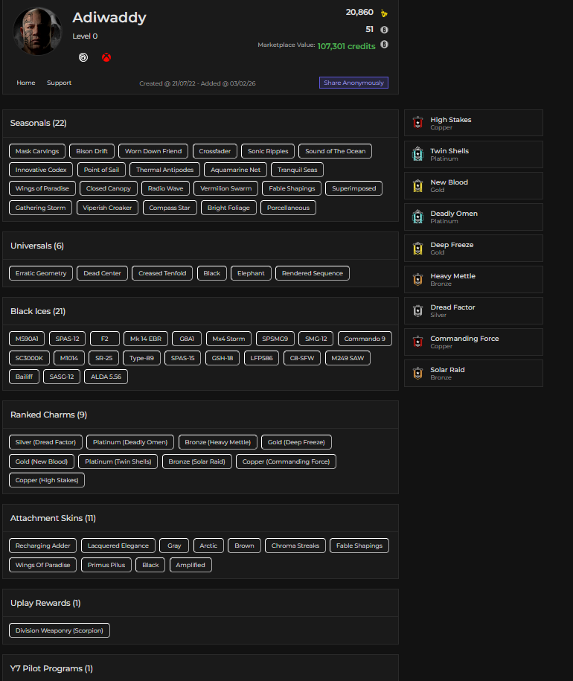Select the Thermal Antipodes seasonal tag

164,170
